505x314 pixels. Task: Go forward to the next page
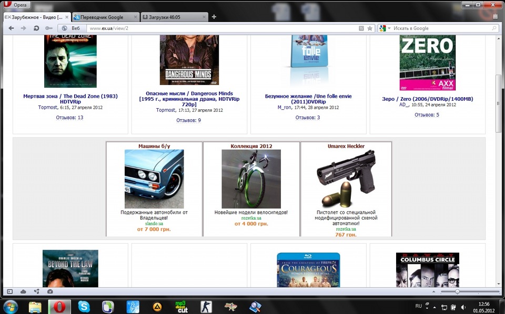click(23, 28)
